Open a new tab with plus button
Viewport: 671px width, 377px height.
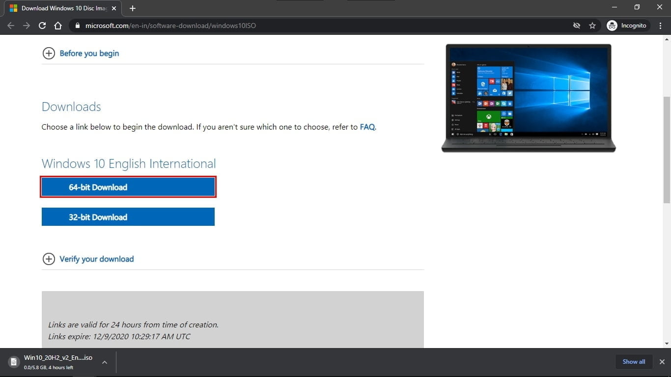coord(132,8)
